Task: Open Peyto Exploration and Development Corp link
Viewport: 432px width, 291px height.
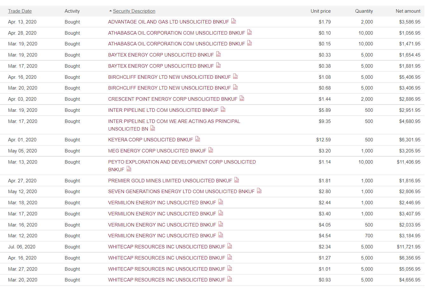Action: [182, 166]
